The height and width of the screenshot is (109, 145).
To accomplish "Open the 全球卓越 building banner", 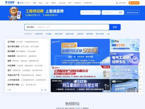I will (125, 86).
